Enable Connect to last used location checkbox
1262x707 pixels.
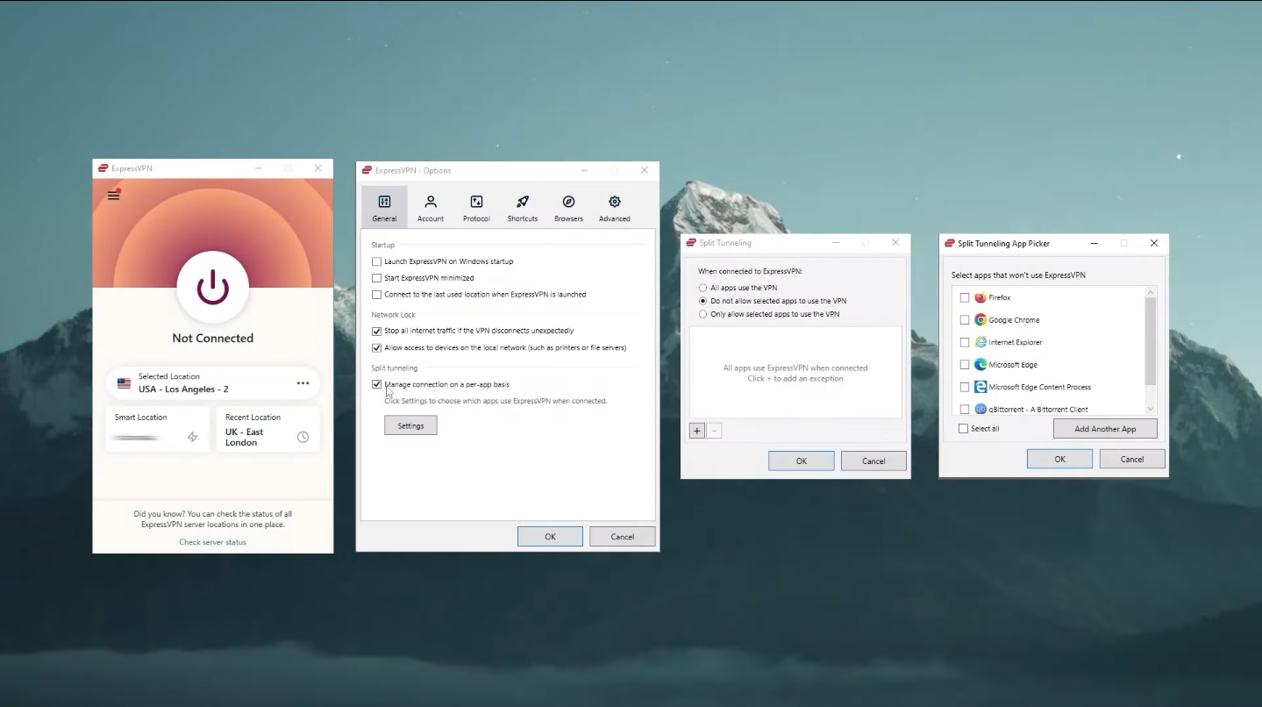[376, 295]
